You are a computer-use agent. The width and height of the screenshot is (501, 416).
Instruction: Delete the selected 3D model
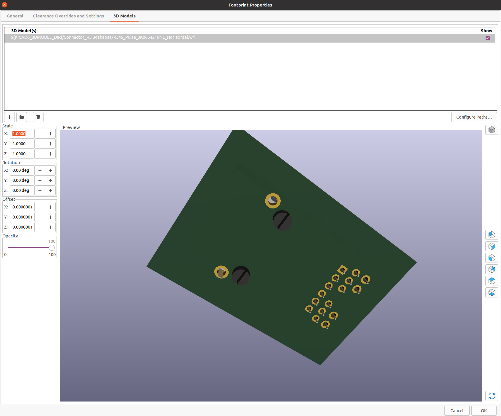click(38, 117)
